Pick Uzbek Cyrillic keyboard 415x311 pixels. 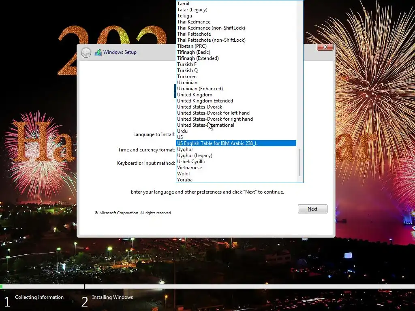tap(236, 162)
